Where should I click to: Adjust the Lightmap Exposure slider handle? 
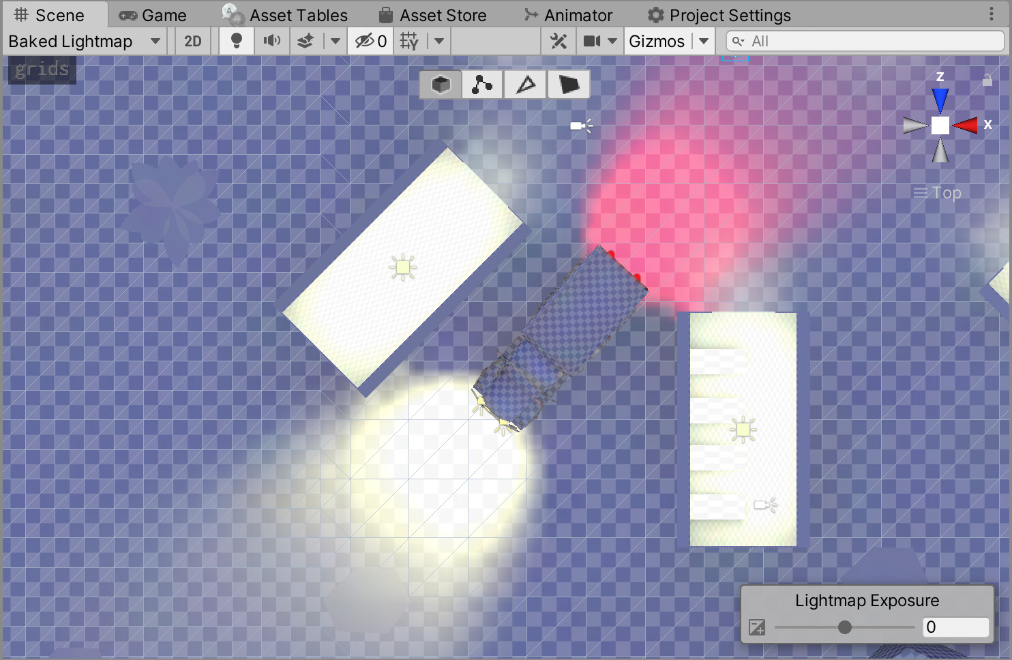tap(844, 627)
